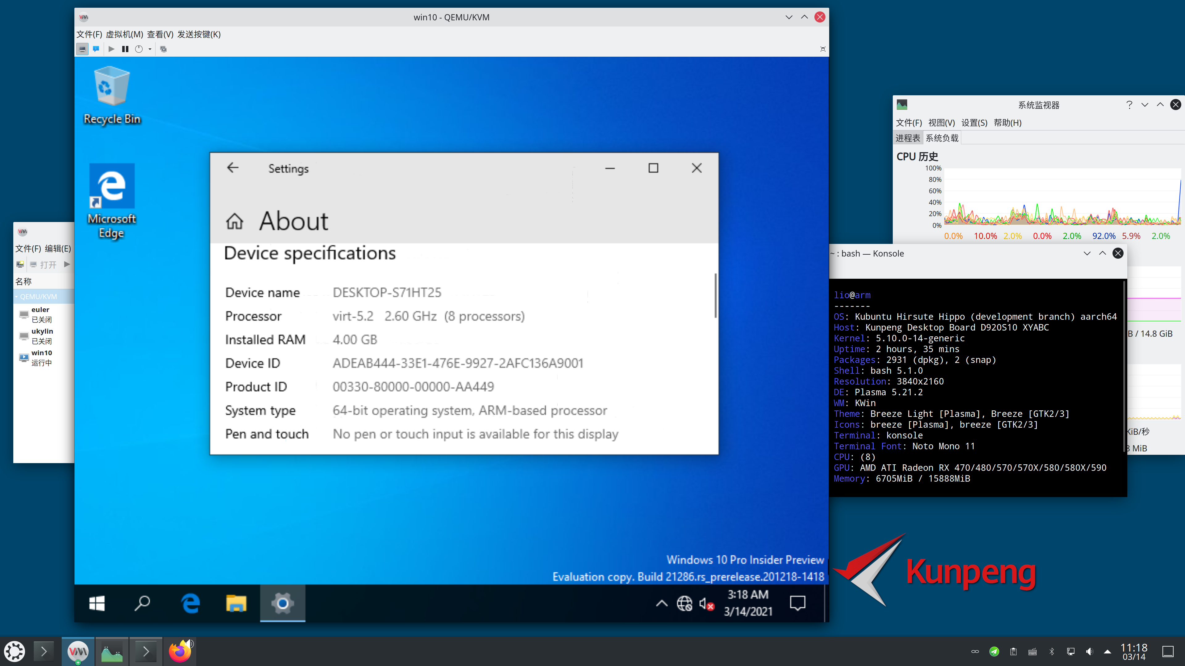Image resolution: width=1185 pixels, height=666 pixels.
Task: Click the Settings gear on Windows taskbar
Action: [x=282, y=603]
